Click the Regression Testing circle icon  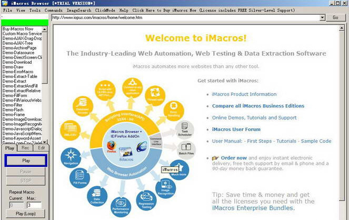click(146, 201)
